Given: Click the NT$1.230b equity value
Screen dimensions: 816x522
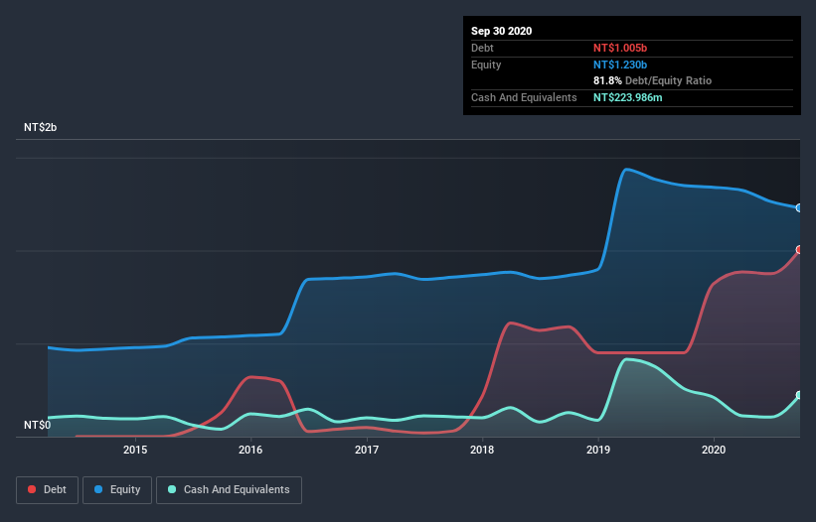Looking at the screenshot, I should pos(620,65).
